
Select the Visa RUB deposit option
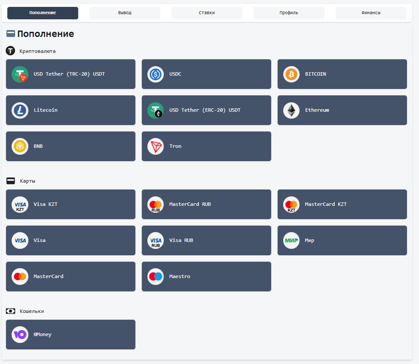pyautogui.click(x=206, y=240)
